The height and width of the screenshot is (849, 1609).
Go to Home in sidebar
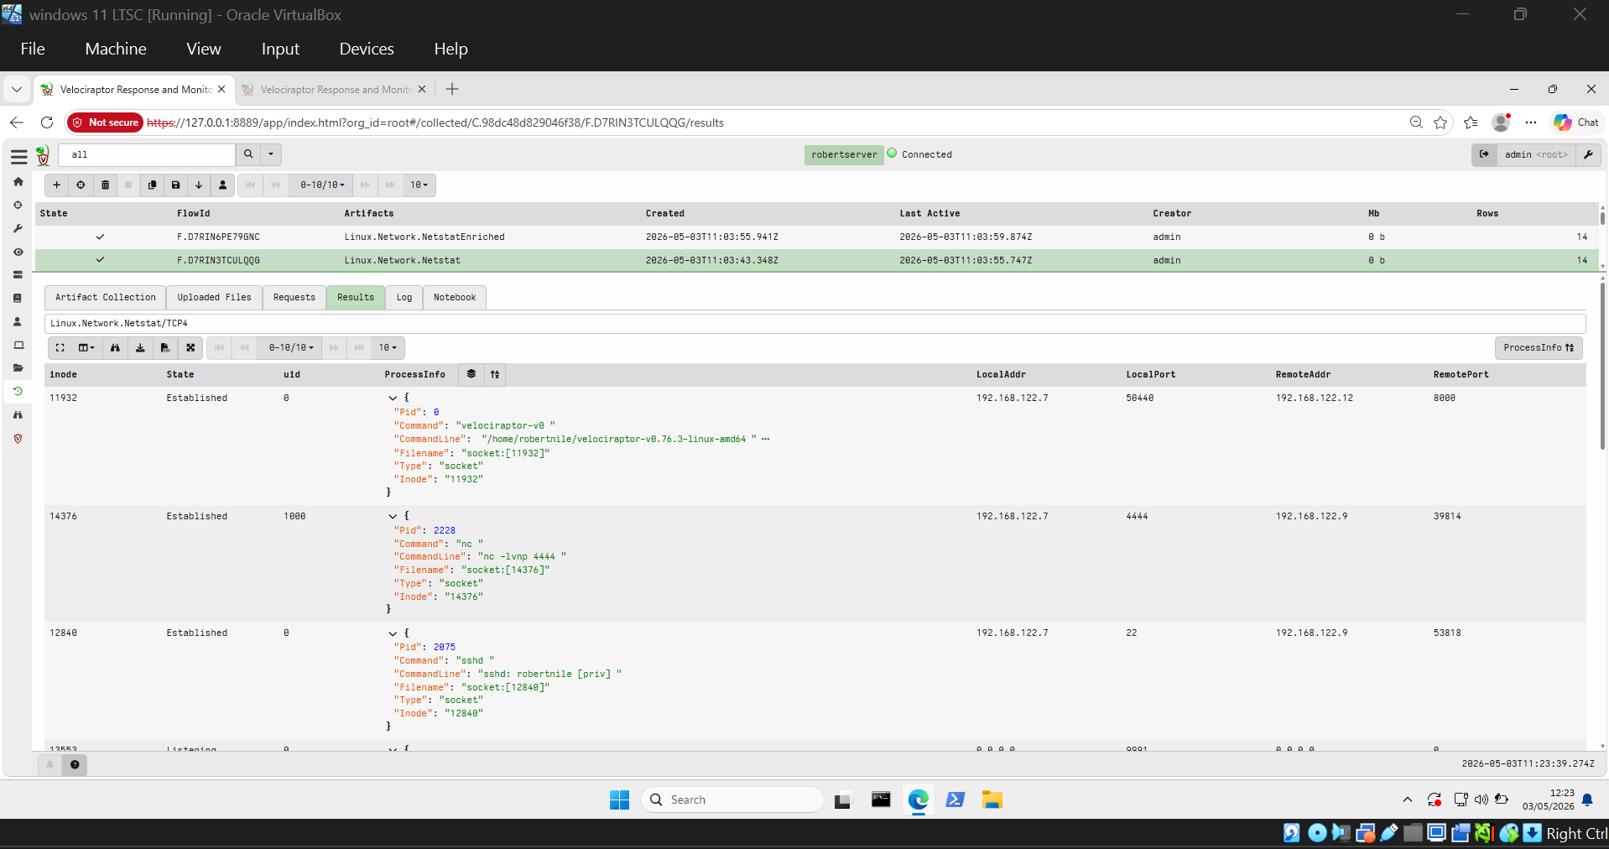pos(18,182)
